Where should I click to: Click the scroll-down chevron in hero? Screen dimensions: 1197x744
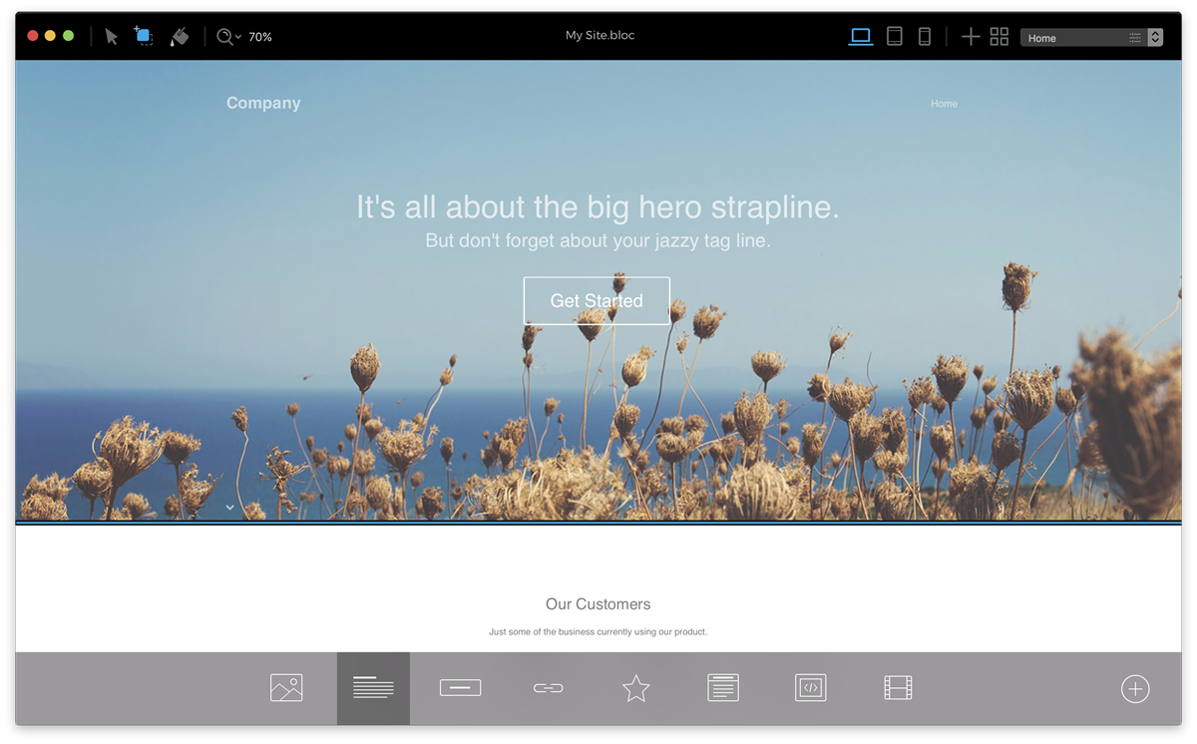coord(229,507)
